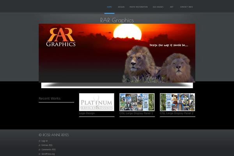Click the CISL Large Display Panel 1 caption
This screenshot has height=156, width=234.
click(x=136, y=113)
